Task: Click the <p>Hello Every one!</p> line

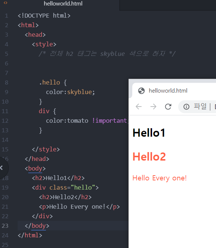Action: pos(79,207)
